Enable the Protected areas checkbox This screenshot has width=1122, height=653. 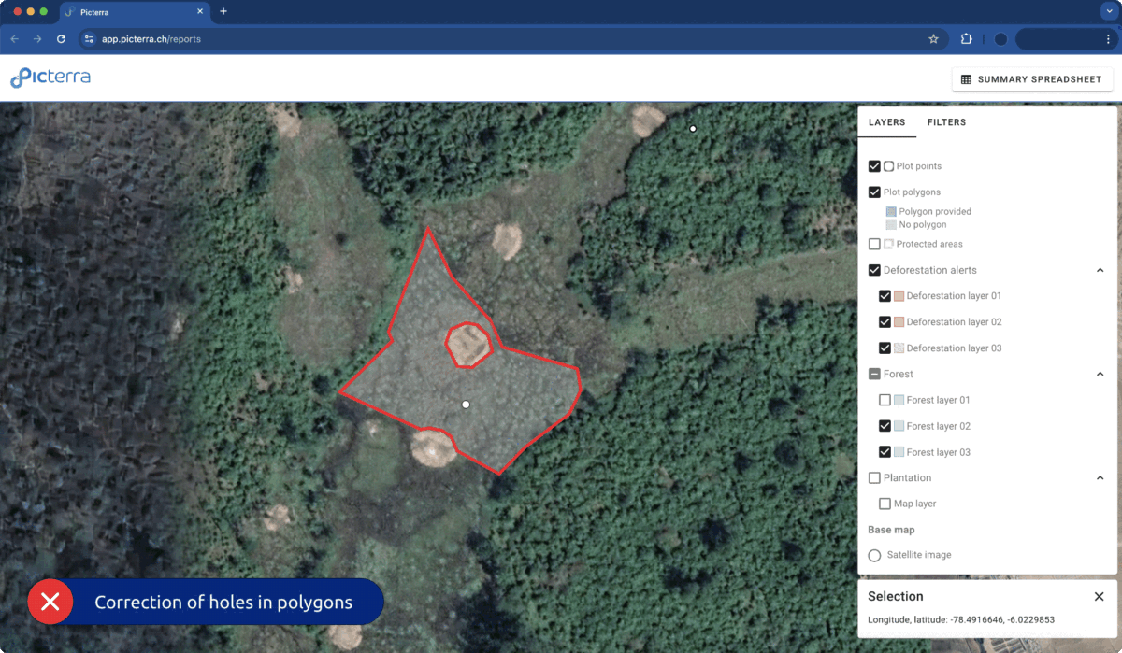pyautogui.click(x=874, y=244)
